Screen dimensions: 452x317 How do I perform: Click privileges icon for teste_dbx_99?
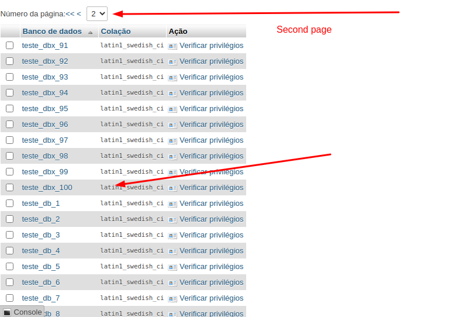(x=172, y=173)
